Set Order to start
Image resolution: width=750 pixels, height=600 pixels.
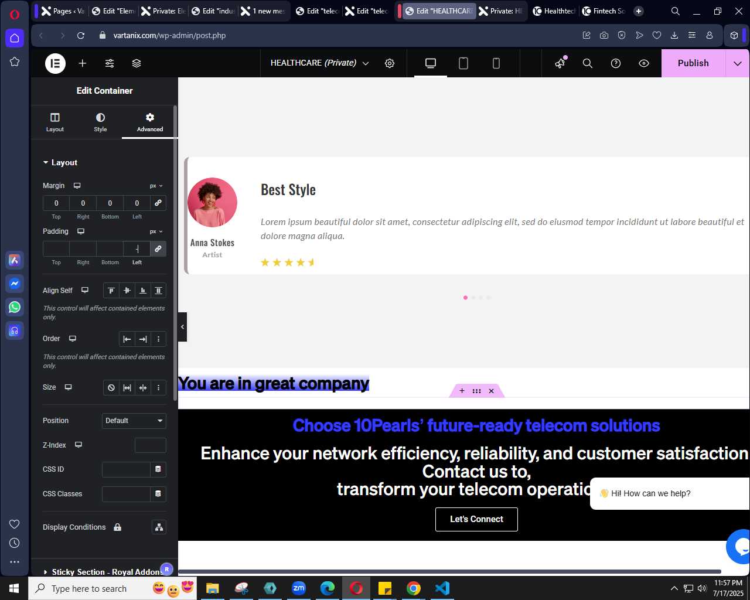(127, 339)
